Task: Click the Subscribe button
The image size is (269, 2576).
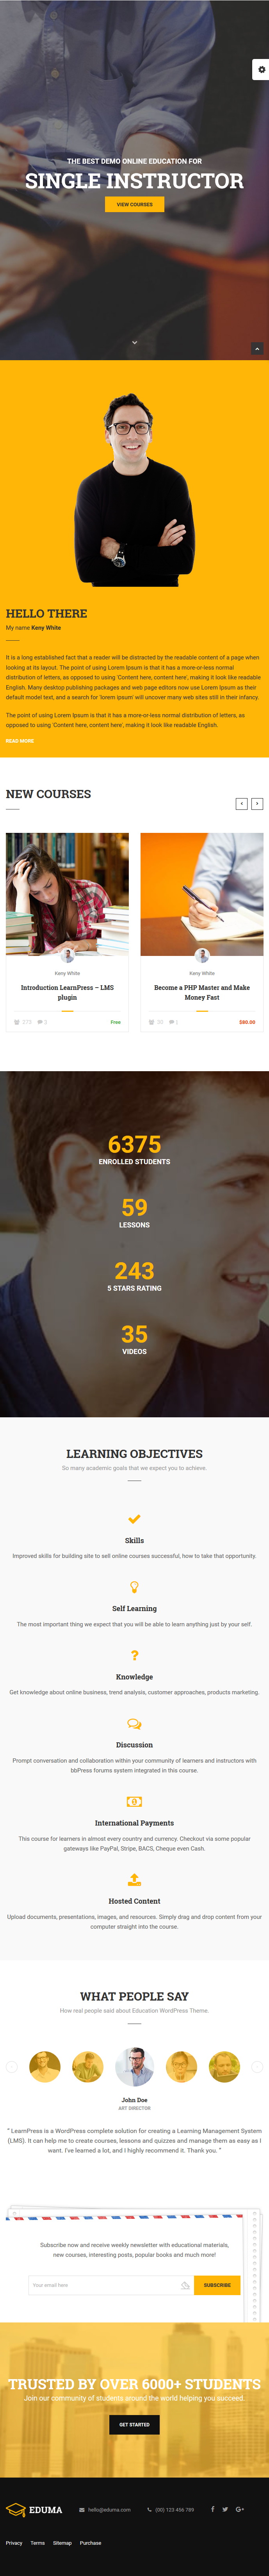Action: pos(217,2285)
